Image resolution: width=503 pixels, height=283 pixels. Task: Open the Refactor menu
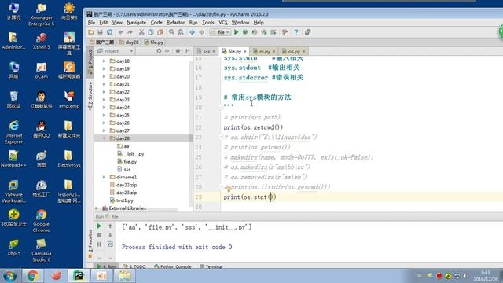click(x=176, y=23)
